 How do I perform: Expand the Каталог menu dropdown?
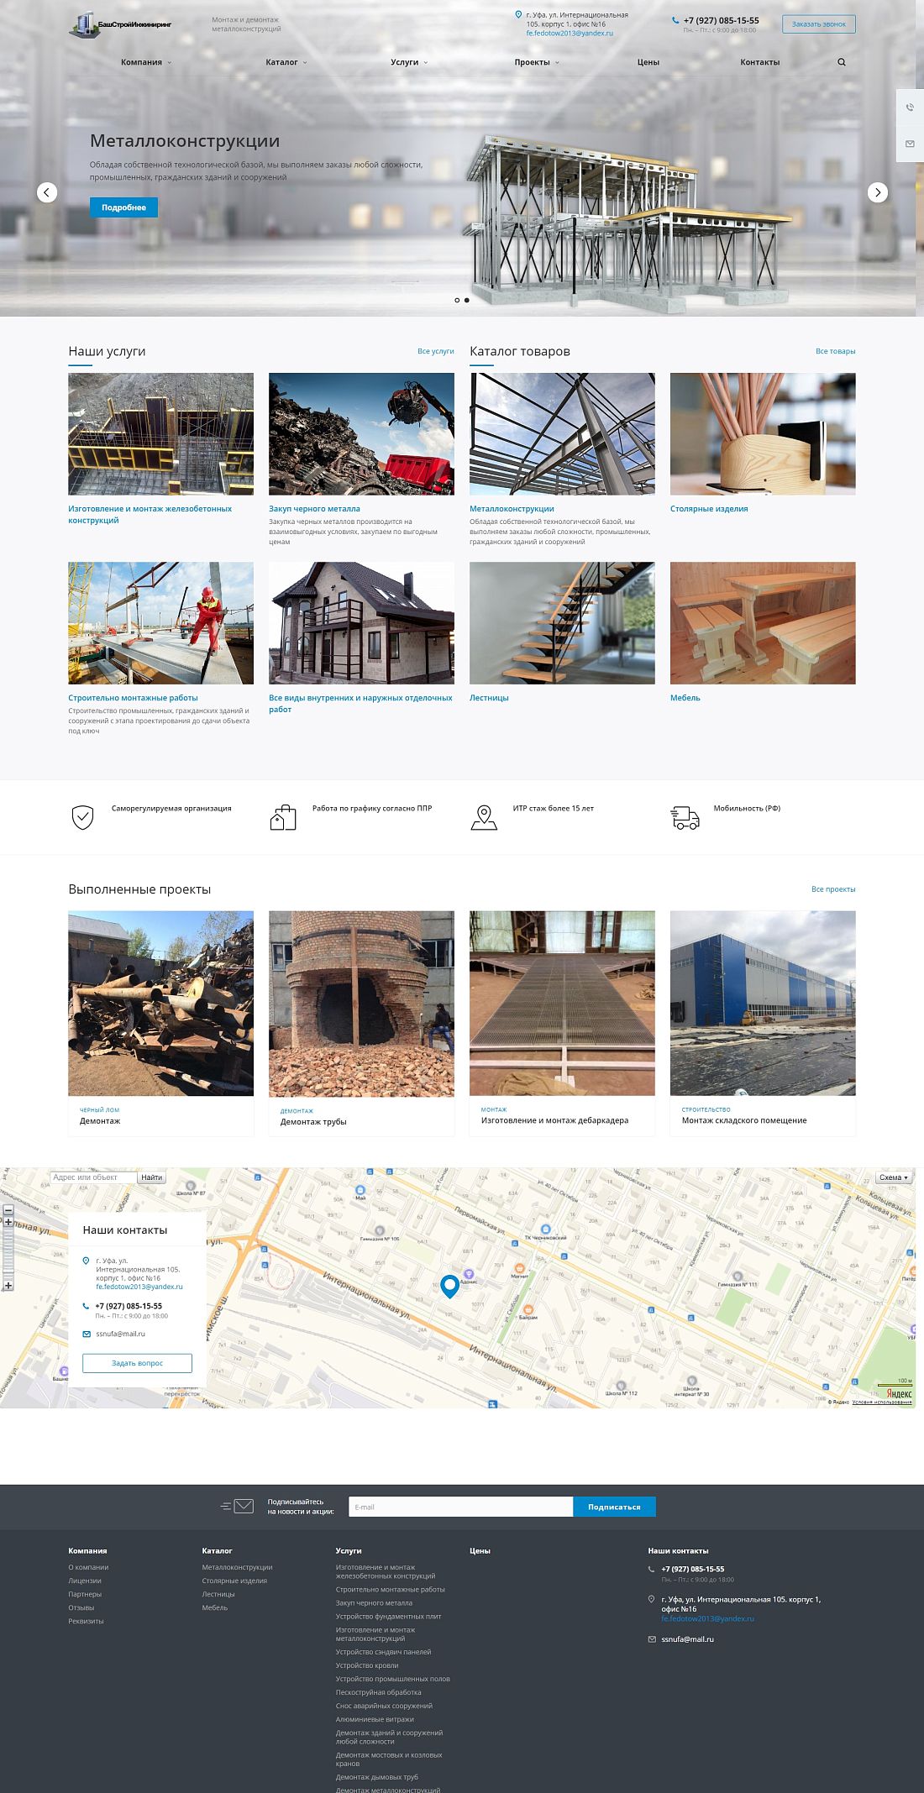tap(286, 62)
